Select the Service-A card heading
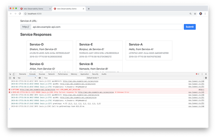The height and width of the screenshot is (138, 216). [x=136, y=44]
